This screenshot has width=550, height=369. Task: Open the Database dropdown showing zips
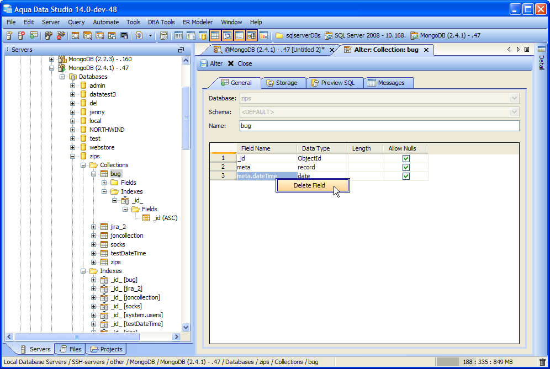pyautogui.click(x=514, y=99)
